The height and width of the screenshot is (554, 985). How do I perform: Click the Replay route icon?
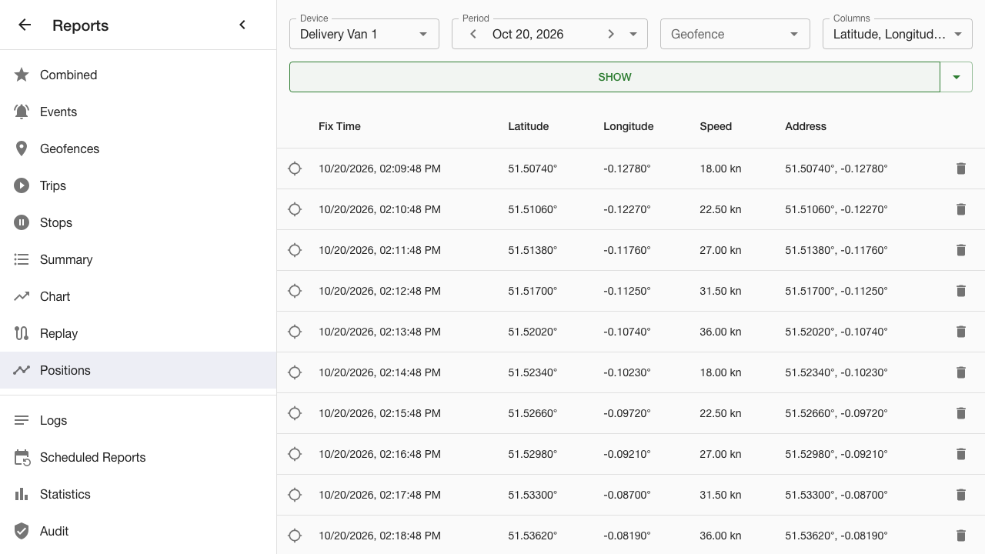pyautogui.click(x=22, y=333)
